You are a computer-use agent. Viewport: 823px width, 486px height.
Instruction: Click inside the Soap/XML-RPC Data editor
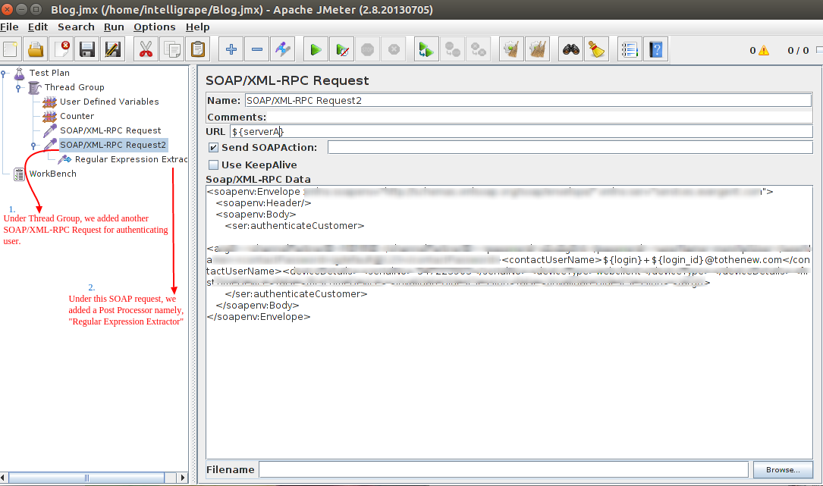[x=509, y=321]
